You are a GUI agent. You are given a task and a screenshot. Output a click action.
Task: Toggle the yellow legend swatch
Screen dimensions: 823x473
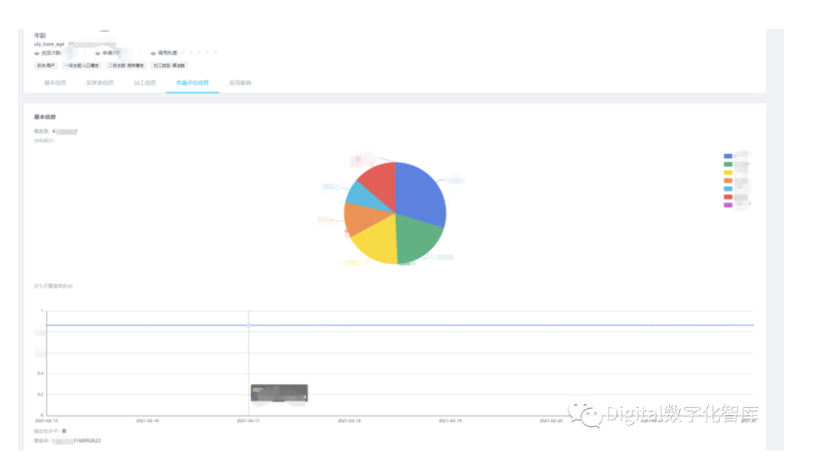728,173
